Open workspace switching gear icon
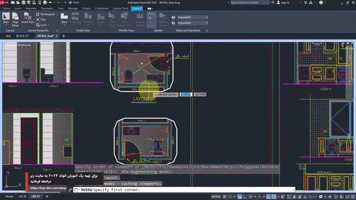This screenshot has height=200, width=356. 321,197
